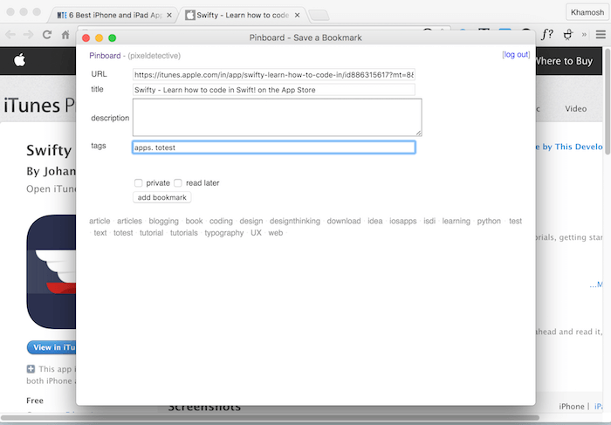Screen dimensions: 611x425
Task: Click the add bookmark button
Action: [x=162, y=197]
